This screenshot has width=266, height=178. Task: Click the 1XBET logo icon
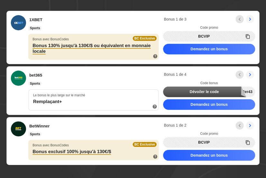18,23
